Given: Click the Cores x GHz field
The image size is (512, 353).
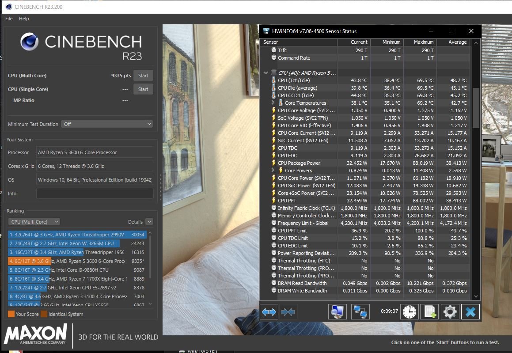Looking at the screenshot, I should 95,166.
